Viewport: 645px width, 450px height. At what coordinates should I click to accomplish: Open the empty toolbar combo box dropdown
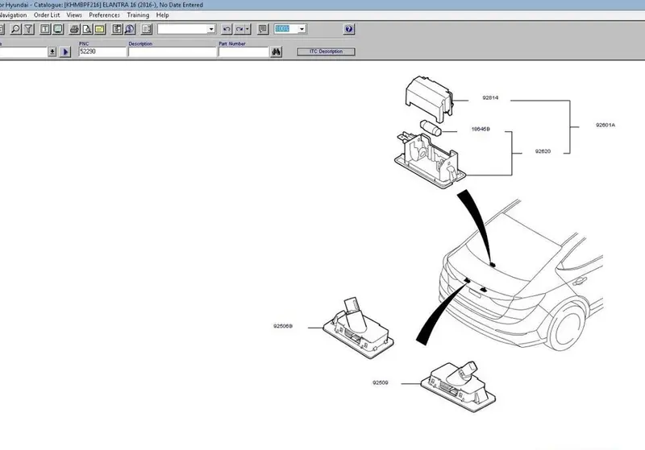(x=211, y=29)
